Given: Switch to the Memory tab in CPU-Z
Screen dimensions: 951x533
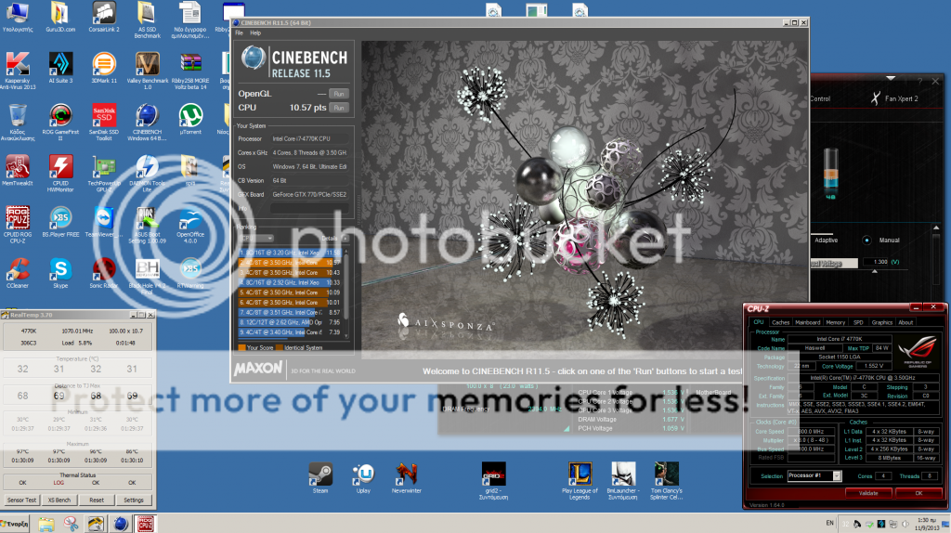Looking at the screenshot, I should point(835,322).
